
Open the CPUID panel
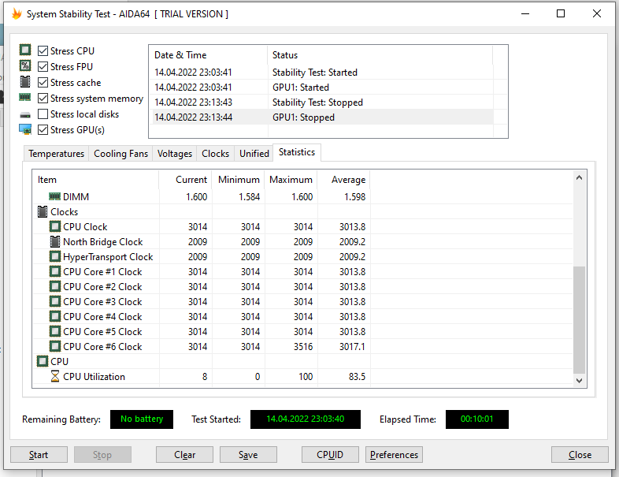tap(330, 455)
